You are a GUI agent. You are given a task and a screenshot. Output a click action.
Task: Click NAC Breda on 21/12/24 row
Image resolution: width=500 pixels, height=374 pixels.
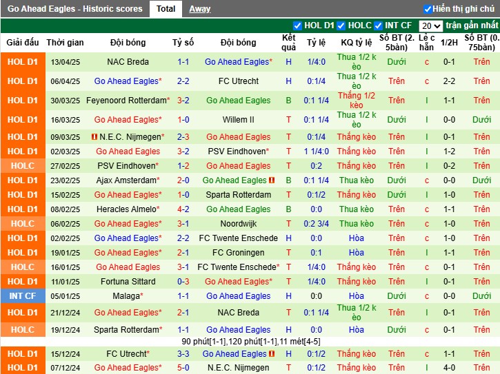pos(238,313)
